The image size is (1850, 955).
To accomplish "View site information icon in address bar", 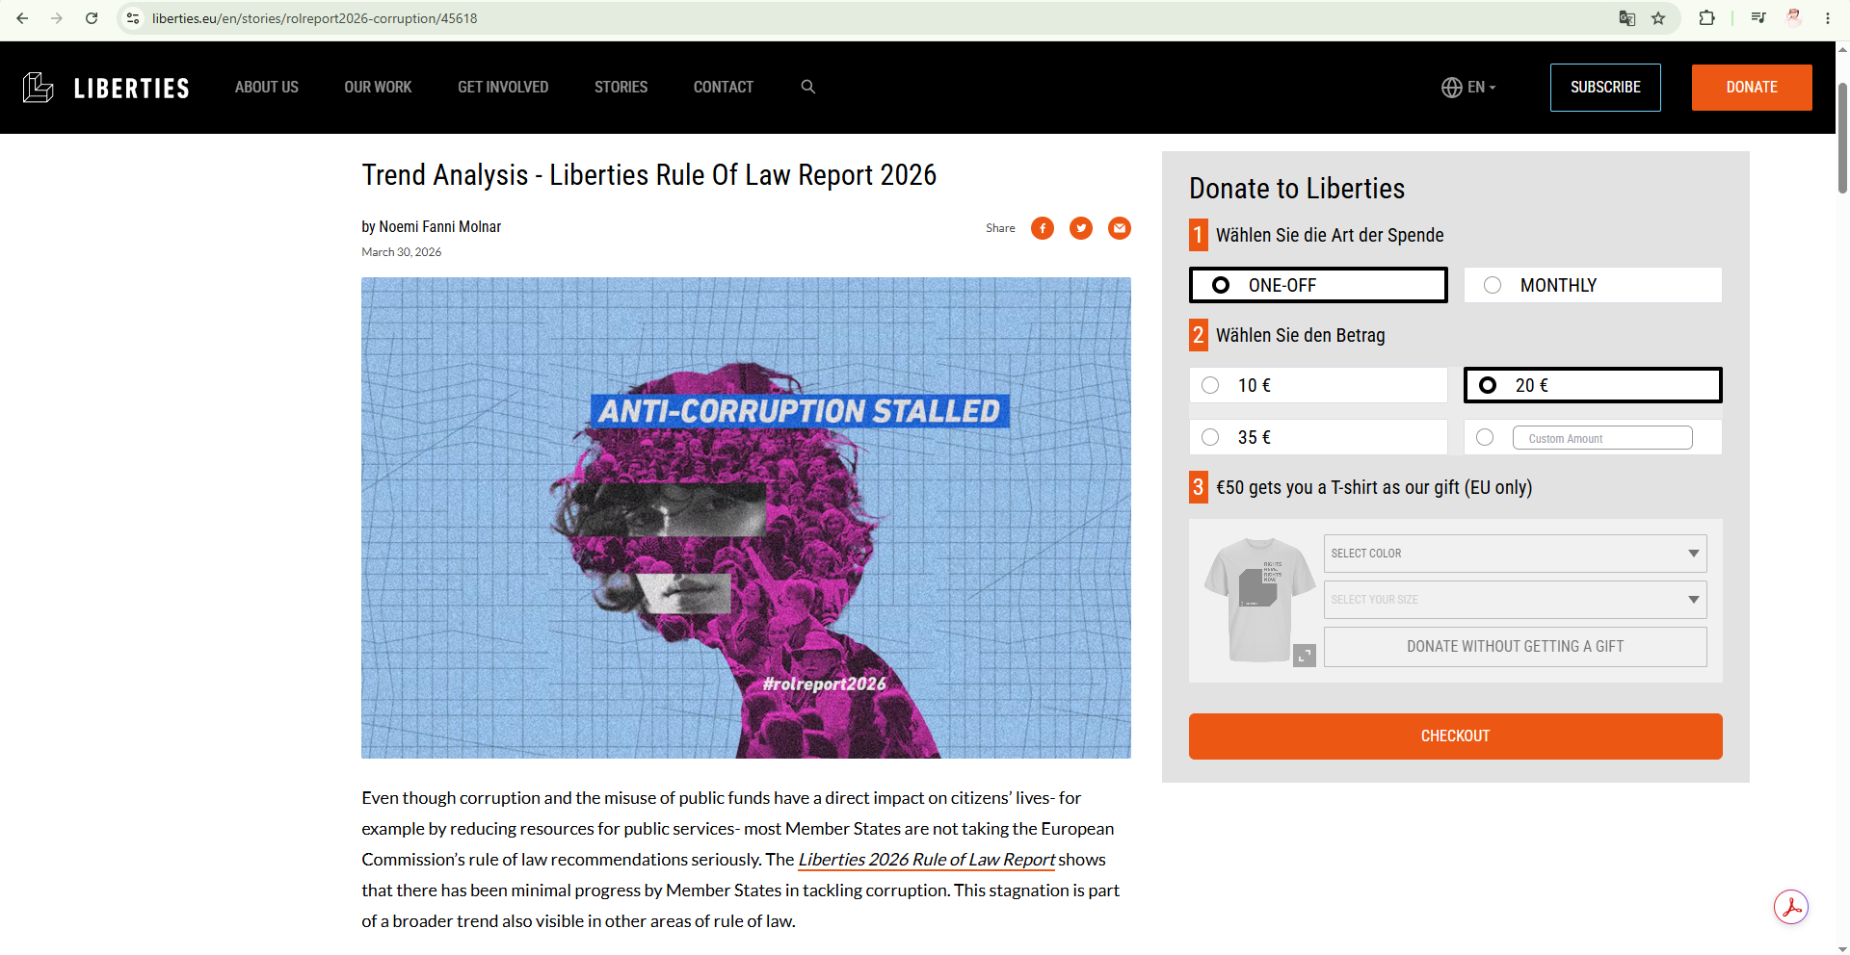I will tap(133, 18).
